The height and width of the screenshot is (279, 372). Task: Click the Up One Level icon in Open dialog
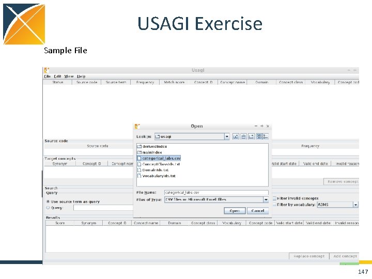click(x=236, y=136)
